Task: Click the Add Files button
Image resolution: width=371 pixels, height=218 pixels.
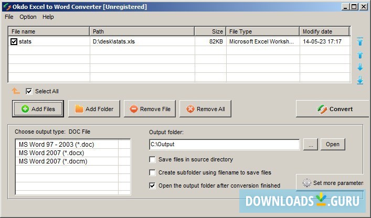Action: pos(38,109)
